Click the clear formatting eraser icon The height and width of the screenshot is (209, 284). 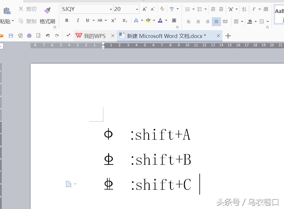pos(162,9)
